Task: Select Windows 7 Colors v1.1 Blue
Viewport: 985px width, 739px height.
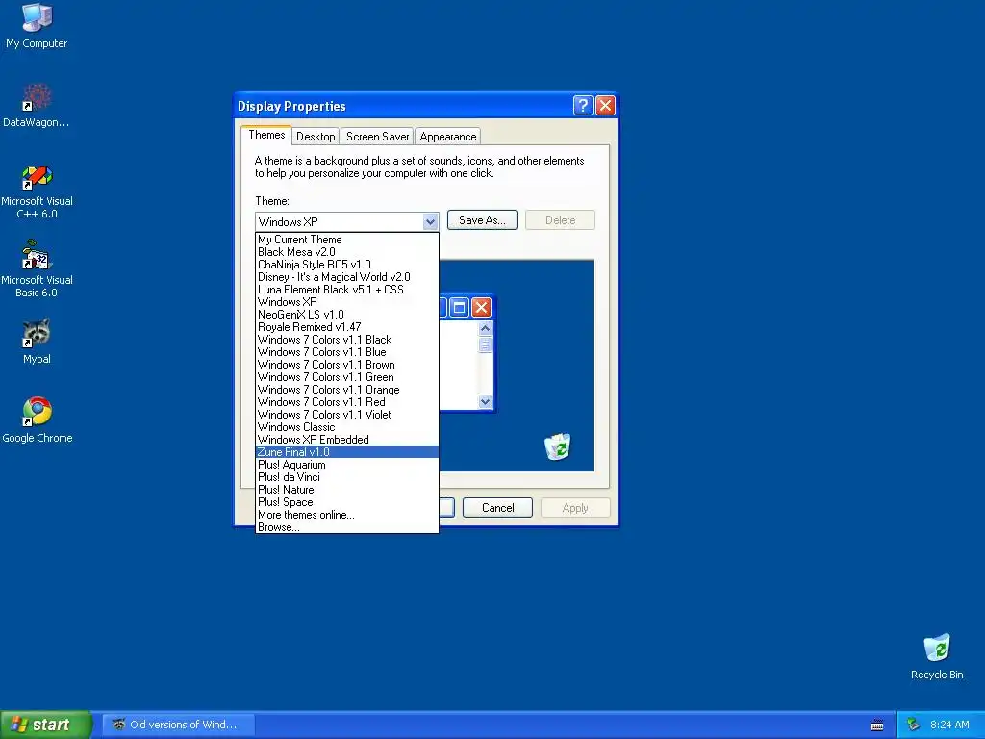Action: click(346, 352)
